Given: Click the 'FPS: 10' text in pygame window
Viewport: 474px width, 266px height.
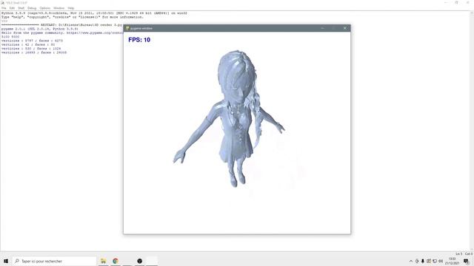Looking at the screenshot, I should pos(139,40).
